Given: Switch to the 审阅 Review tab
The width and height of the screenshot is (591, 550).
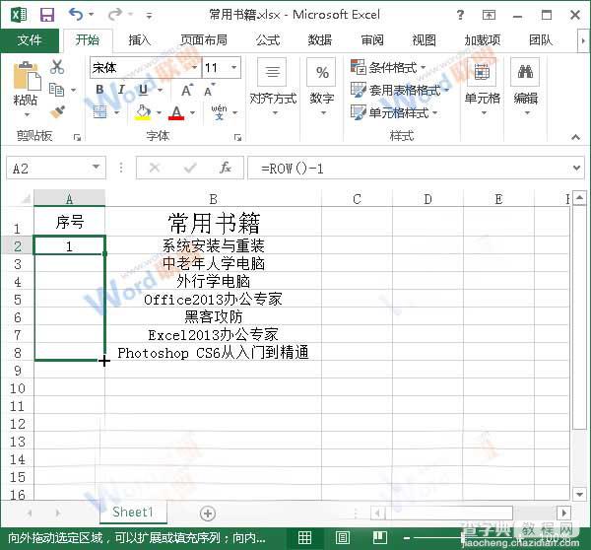Looking at the screenshot, I should 372,40.
